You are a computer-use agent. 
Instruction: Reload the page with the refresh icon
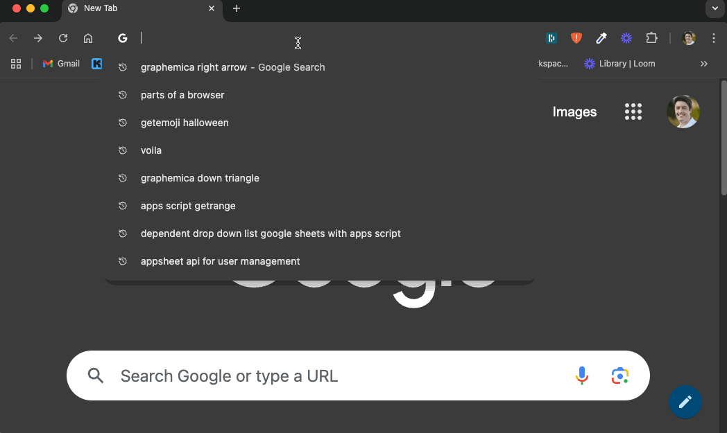tap(63, 38)
